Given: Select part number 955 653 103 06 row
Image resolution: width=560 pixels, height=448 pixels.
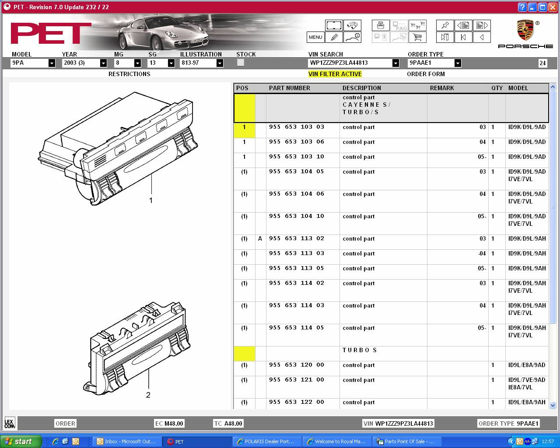Looking at the screenshot, I should coord(296,142).
